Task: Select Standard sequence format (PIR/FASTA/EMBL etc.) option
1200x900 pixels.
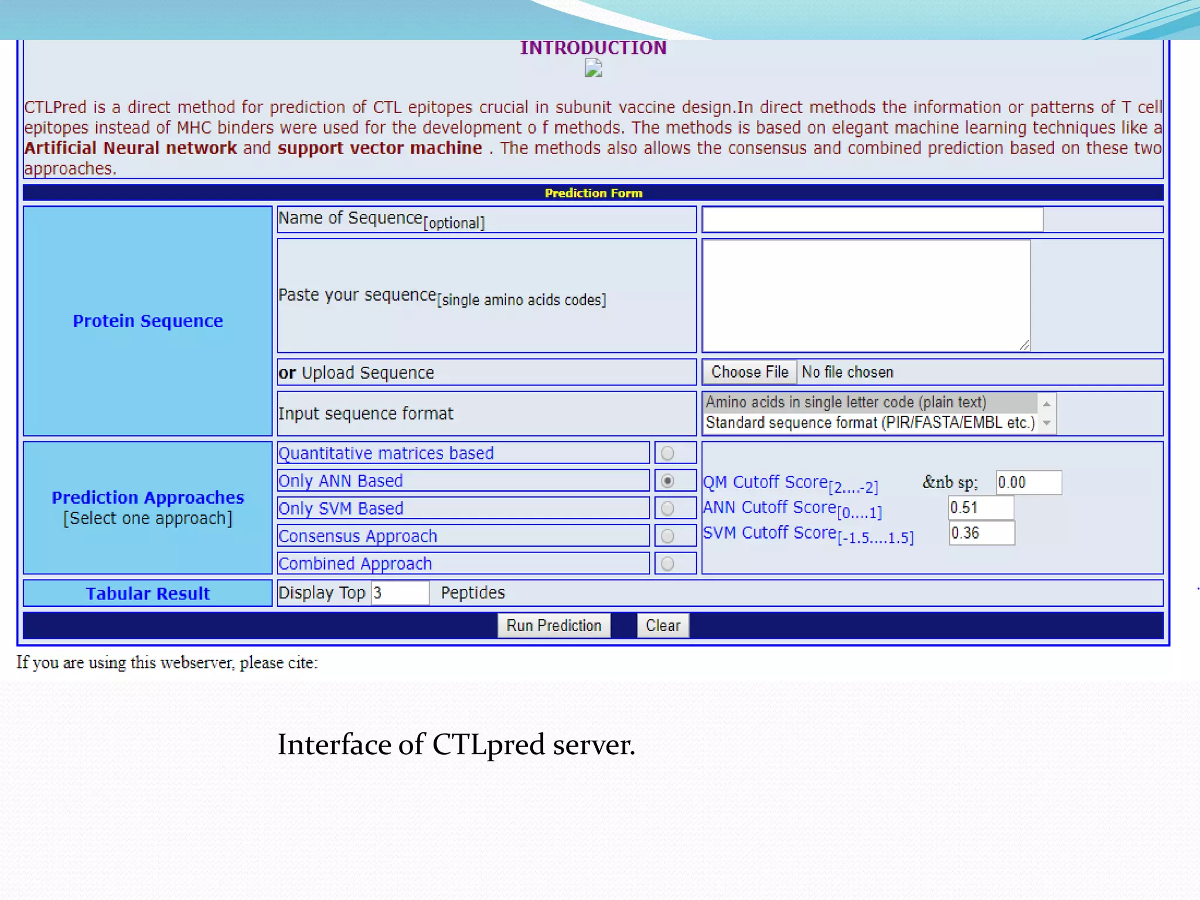Action: click(x=870, y=422)
